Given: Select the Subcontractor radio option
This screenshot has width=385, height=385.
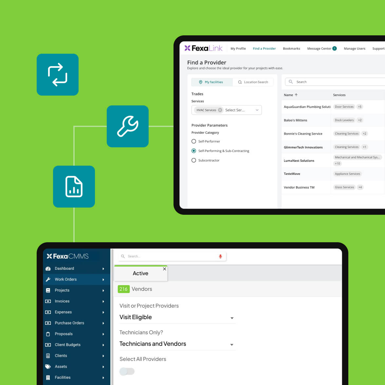Looking at the screenshot, I should (x=194, y=160).
